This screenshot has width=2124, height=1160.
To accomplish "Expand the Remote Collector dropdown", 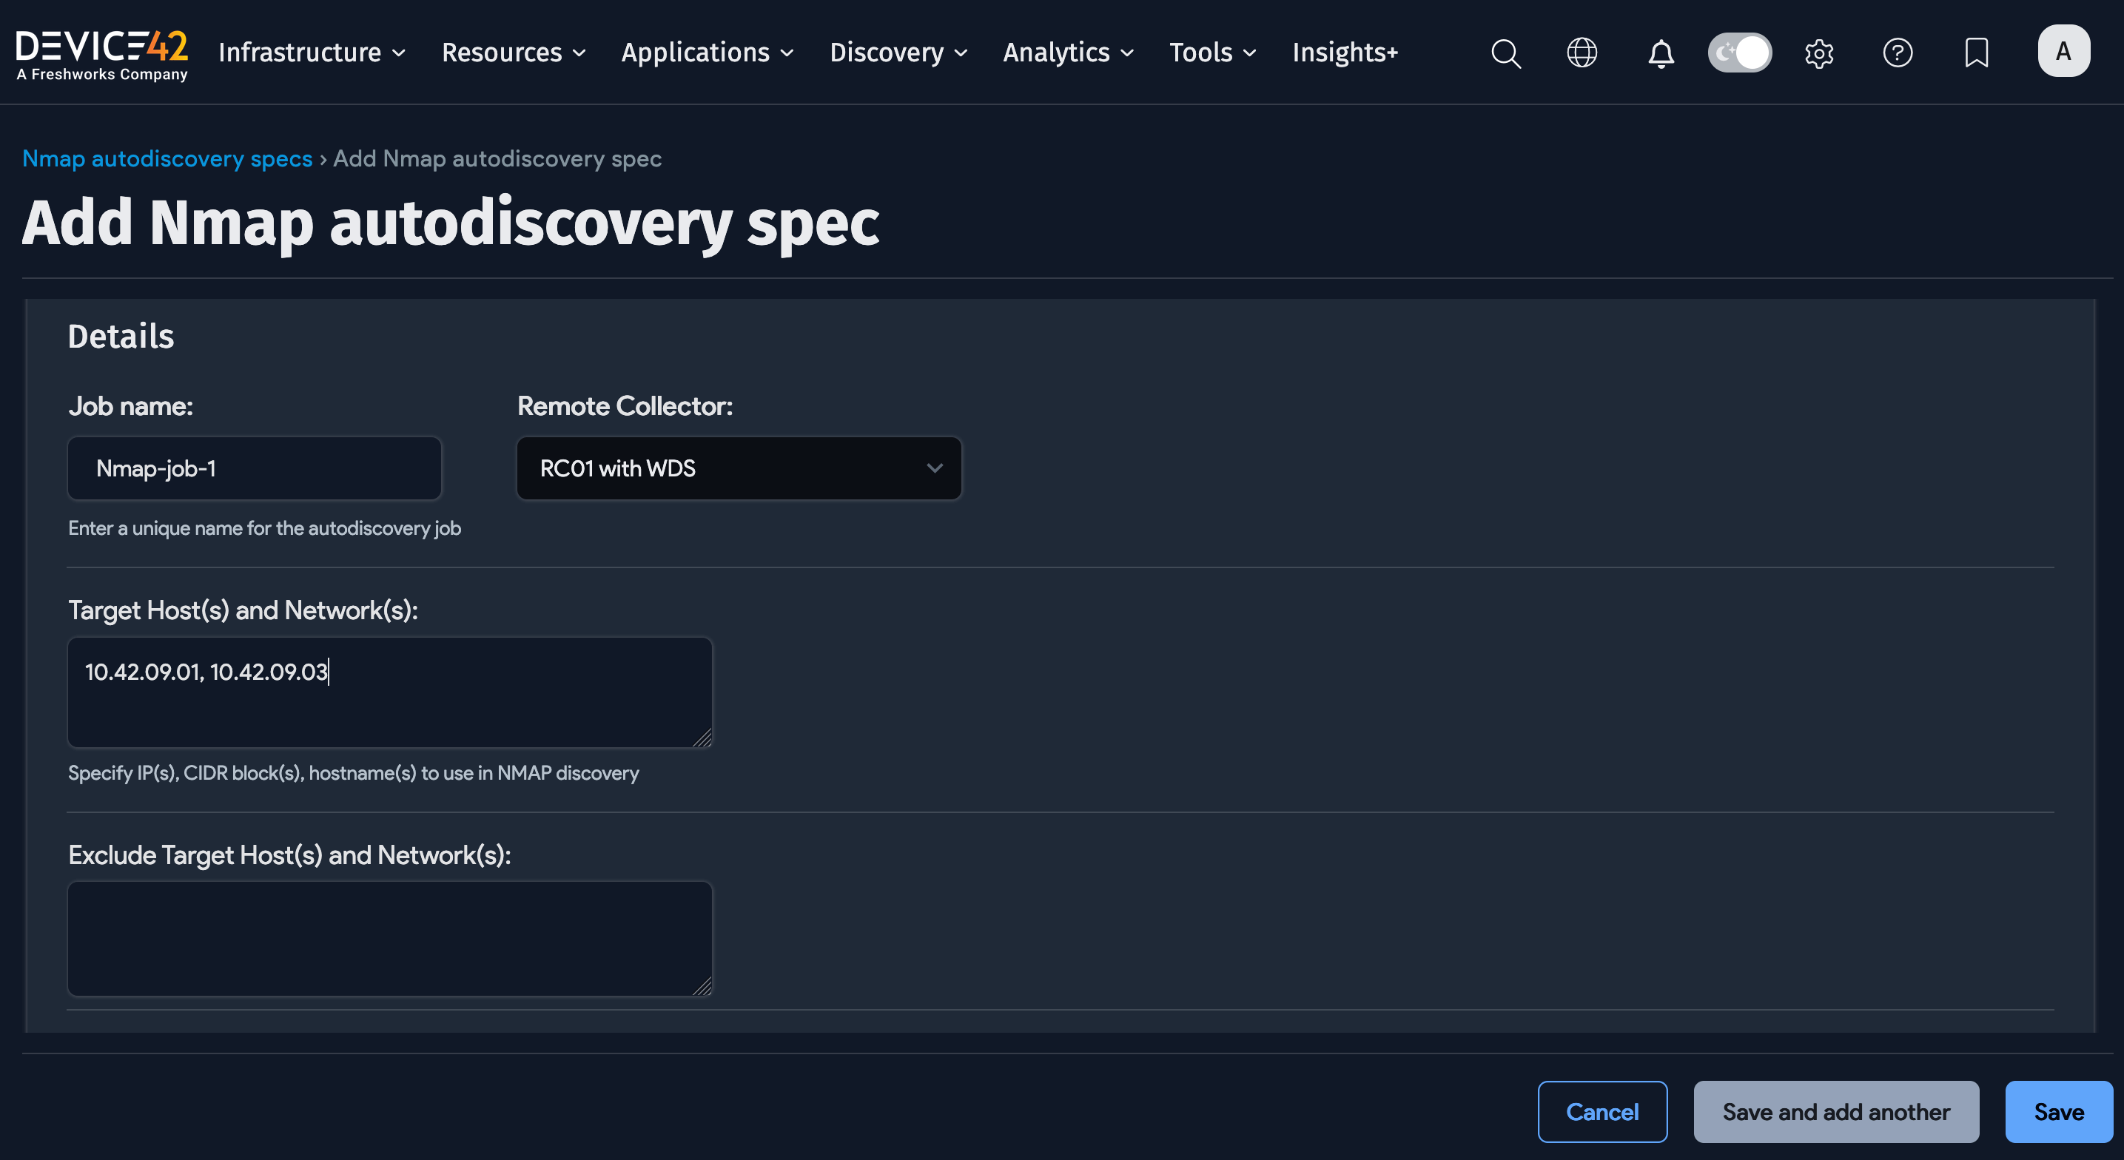I will (x=739, y=468).
